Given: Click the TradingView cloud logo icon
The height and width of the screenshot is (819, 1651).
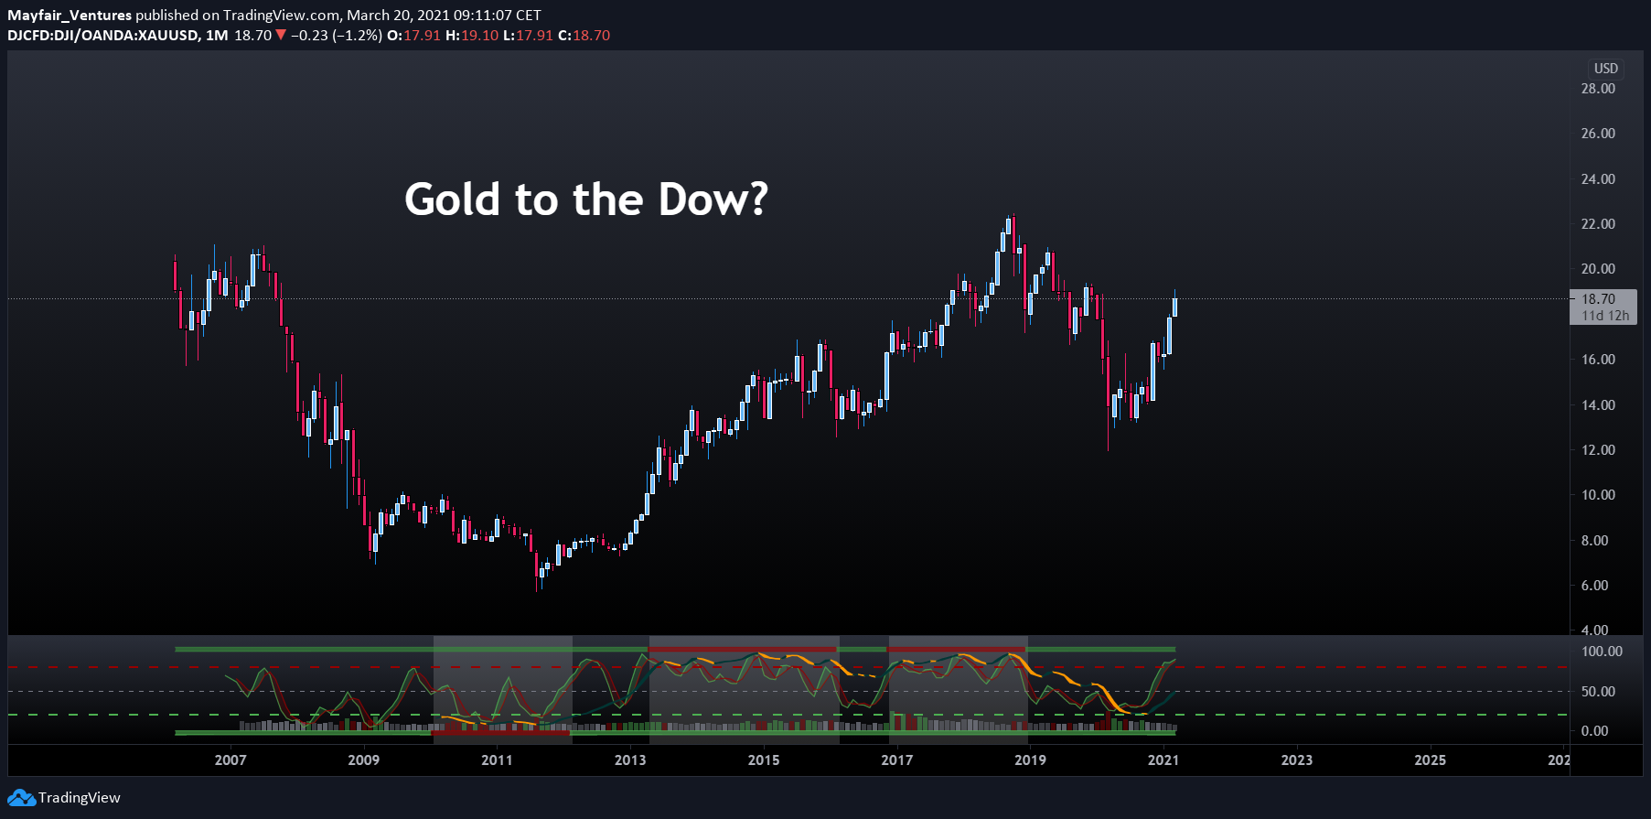Looking at the screenshot, I should [22, 798].
